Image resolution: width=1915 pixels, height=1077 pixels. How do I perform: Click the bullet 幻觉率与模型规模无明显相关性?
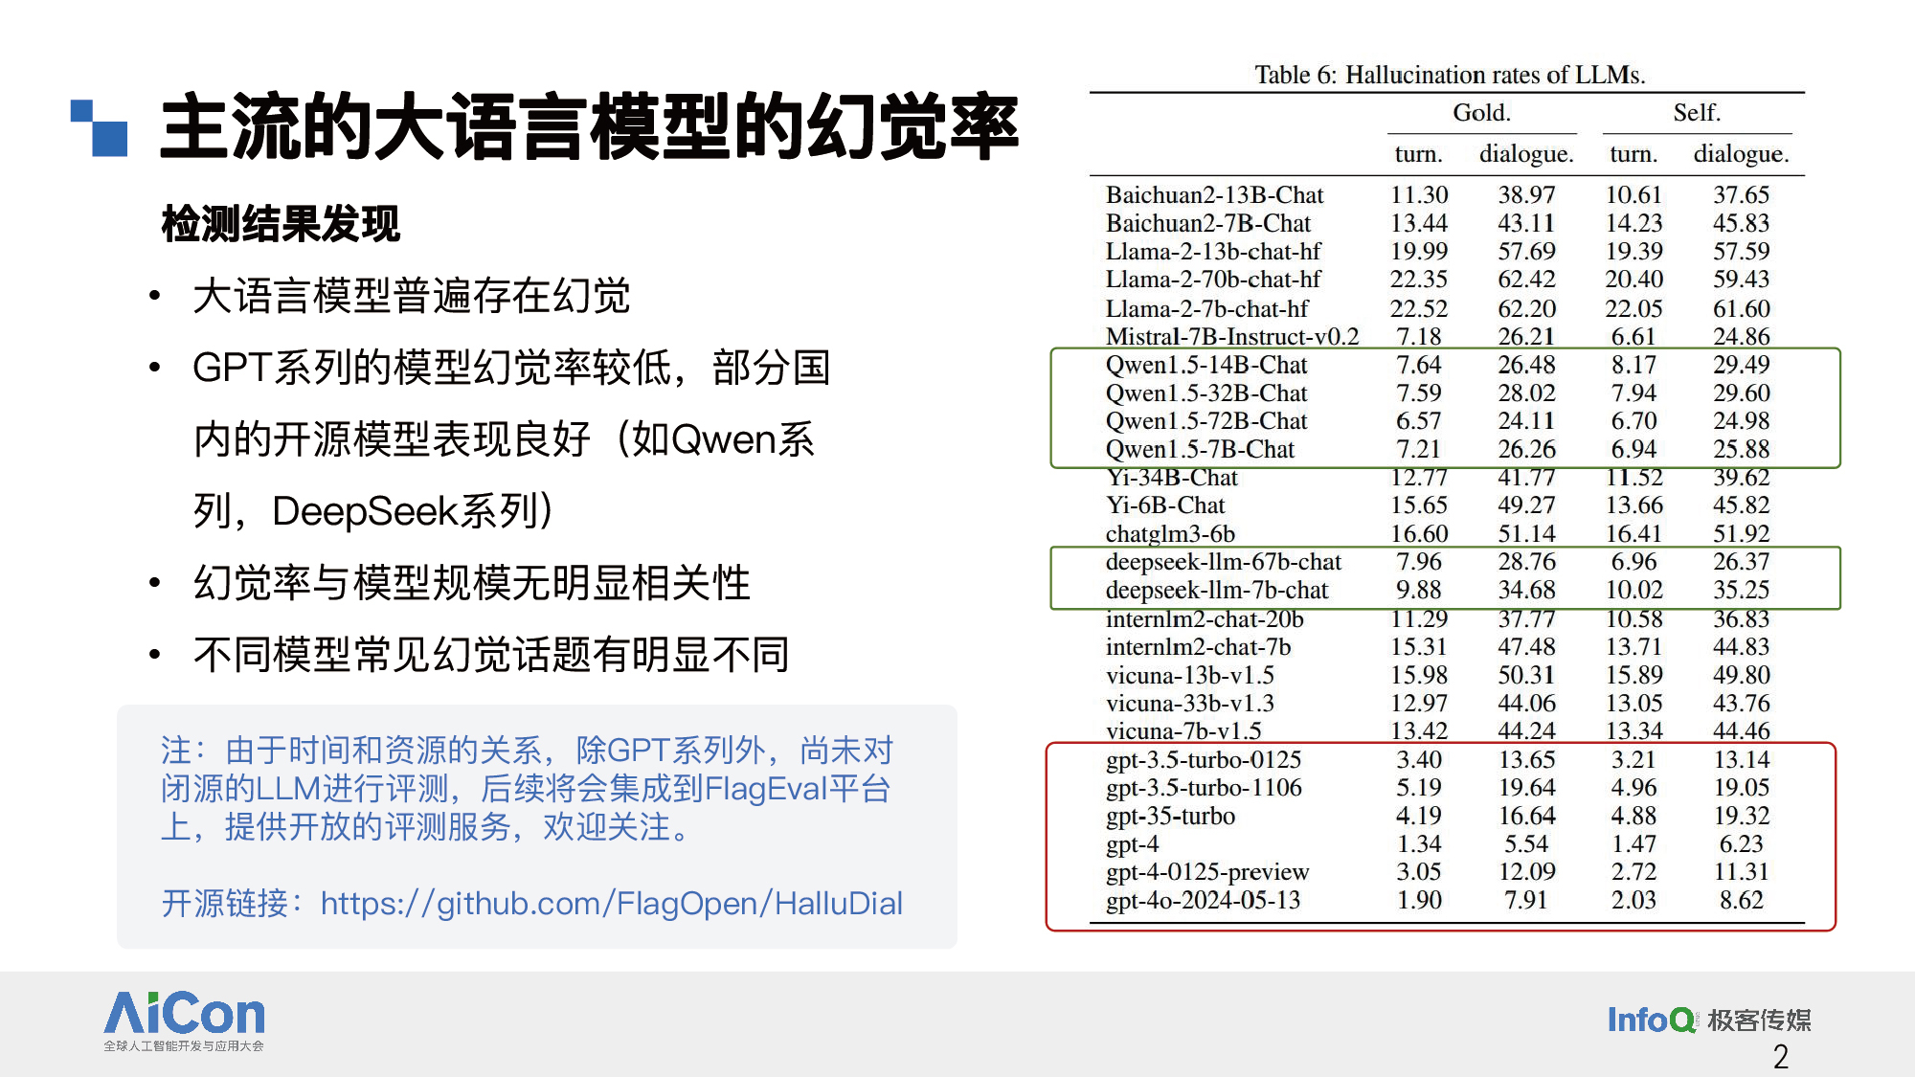tap(472, 583)
